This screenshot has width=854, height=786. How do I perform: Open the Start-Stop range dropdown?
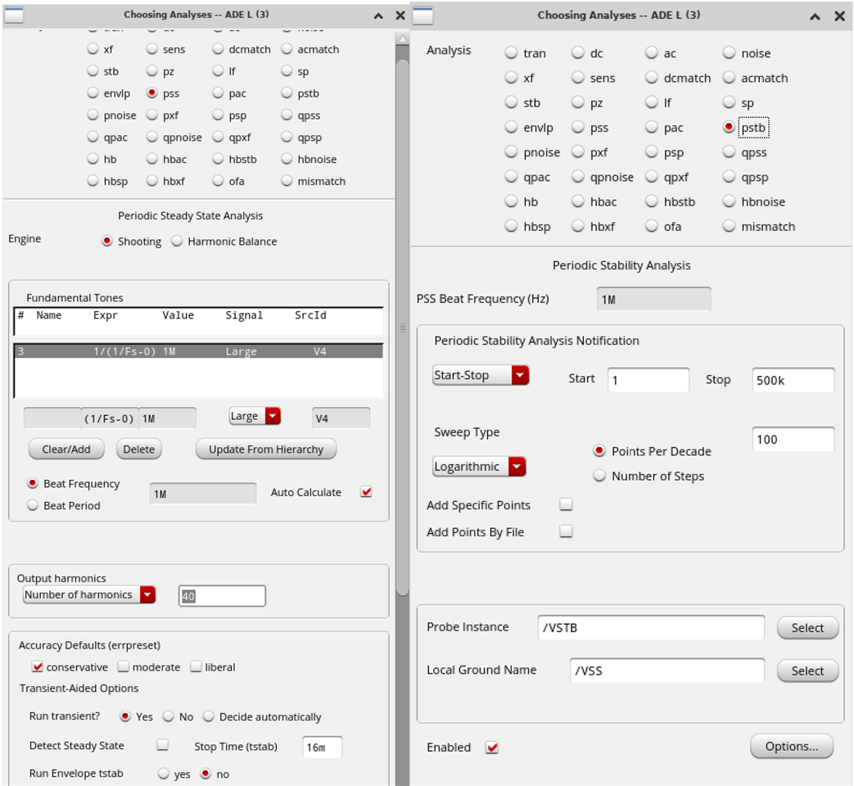(481, 376)
